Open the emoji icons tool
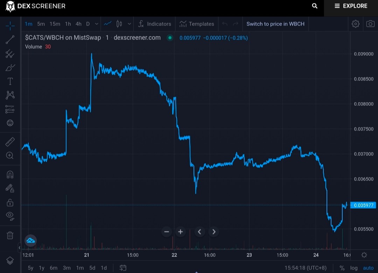Viewport: 378px width, 273px height. tap(10, 123)
